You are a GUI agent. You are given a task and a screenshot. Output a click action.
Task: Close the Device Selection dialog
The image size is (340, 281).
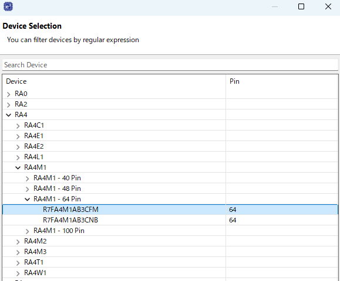[328, 6]
